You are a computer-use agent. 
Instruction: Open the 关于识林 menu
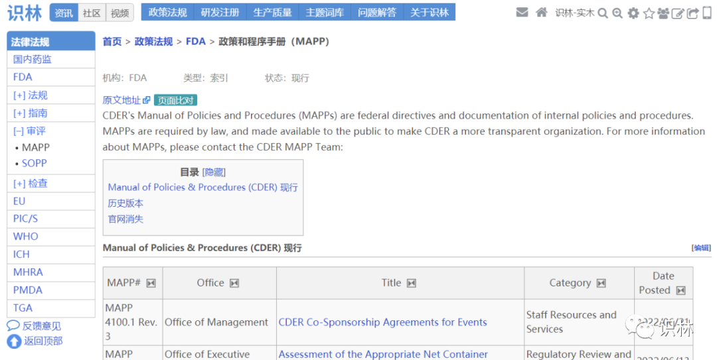[x=430, y=13]
